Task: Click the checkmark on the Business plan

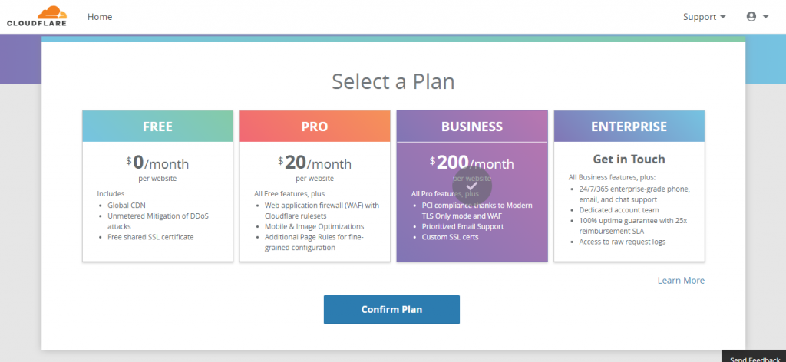Action: click(472, 186)
